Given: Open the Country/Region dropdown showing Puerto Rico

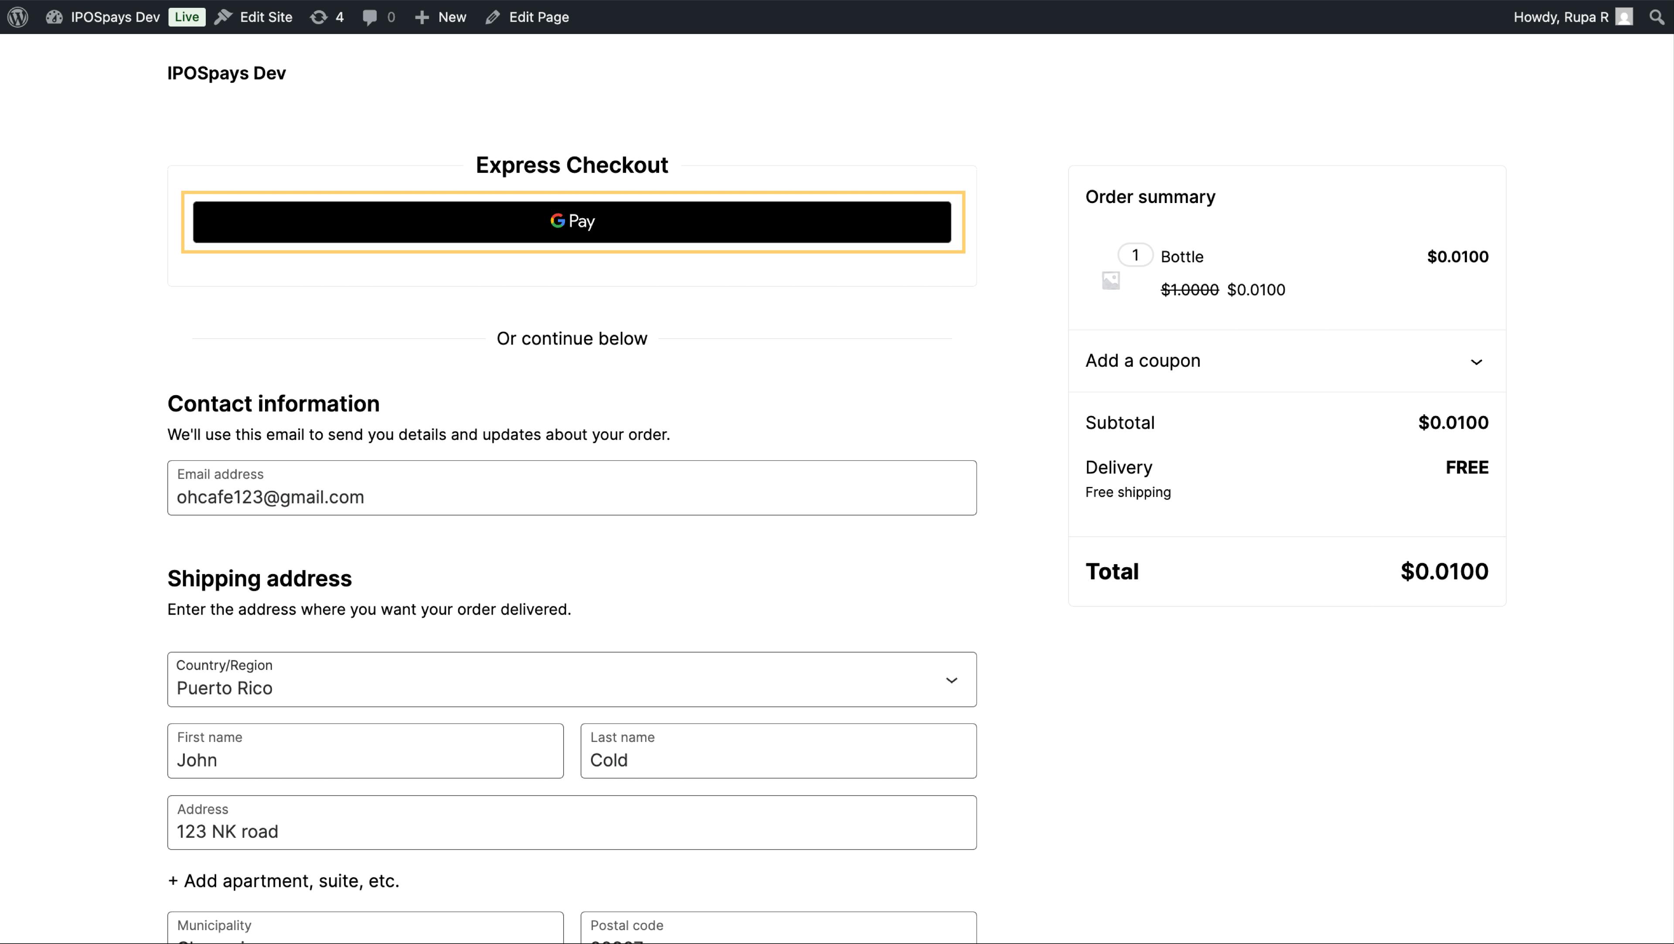Looking at the screenshot, I should (571, 679).
